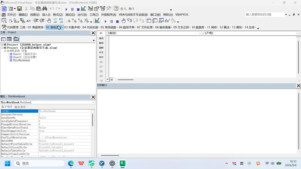Screen dimensions: 301x169
Task: Click the Copy icon in standard toolbar
Action: (32, 9)
